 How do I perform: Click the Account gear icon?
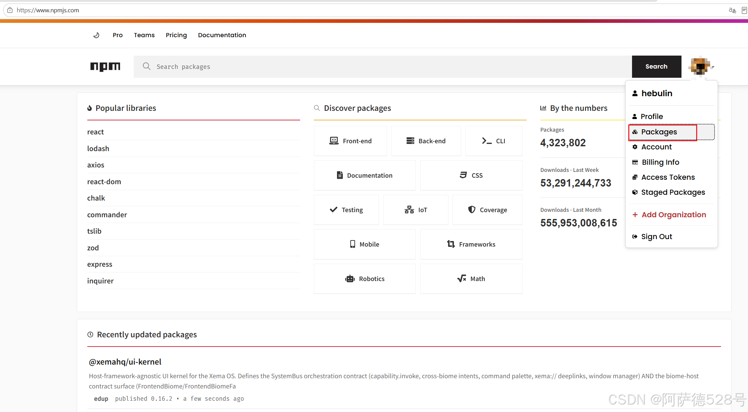[x=635, y=147]
